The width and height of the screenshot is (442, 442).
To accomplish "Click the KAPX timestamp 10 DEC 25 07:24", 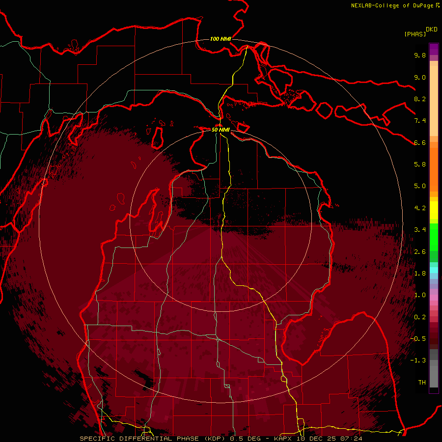I will [318, 439].
